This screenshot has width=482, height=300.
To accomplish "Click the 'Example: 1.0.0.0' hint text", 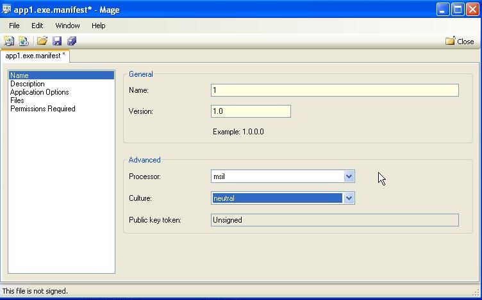I will click(238, 132).
